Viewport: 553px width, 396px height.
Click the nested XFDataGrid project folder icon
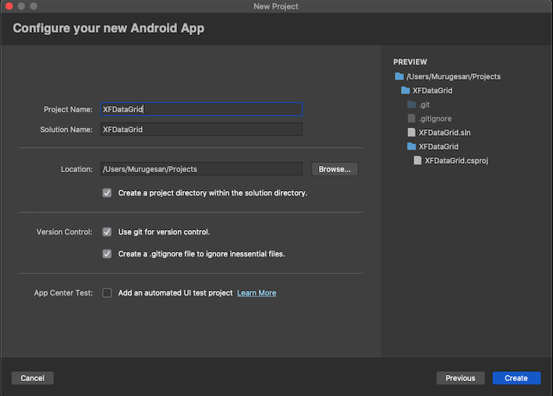click(411, 147)
